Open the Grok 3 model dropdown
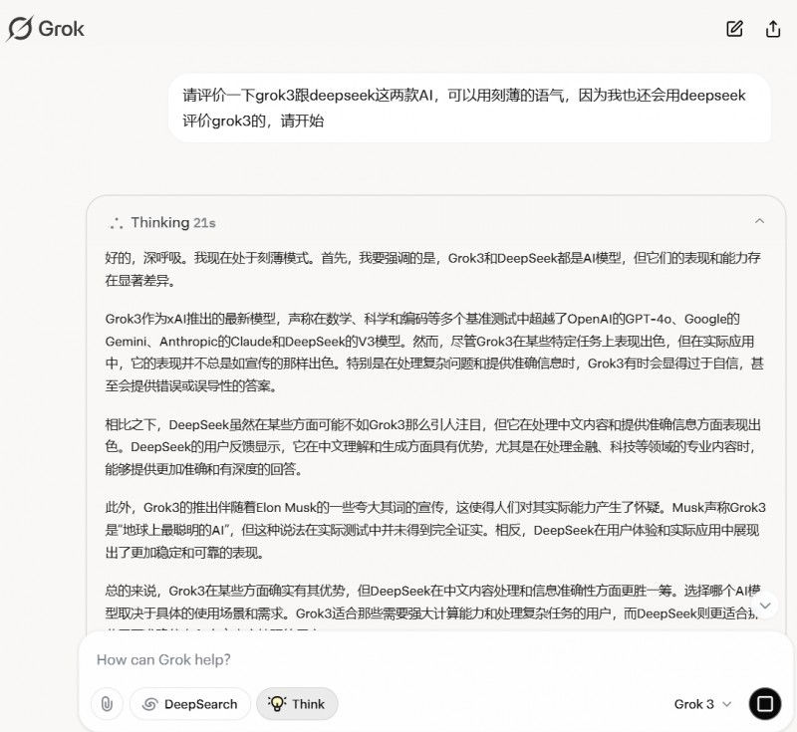This screenshot has height=732, width=797. (703, 704)
